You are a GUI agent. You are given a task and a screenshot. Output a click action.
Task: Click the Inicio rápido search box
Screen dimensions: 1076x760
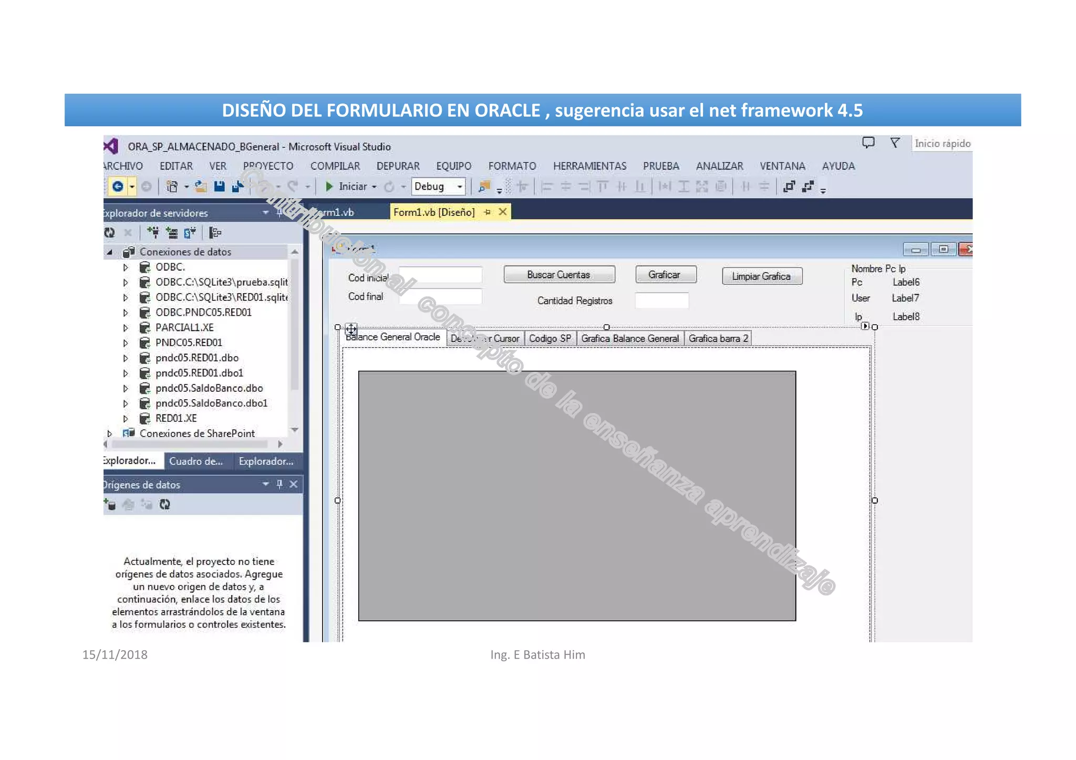pos(942,143)
